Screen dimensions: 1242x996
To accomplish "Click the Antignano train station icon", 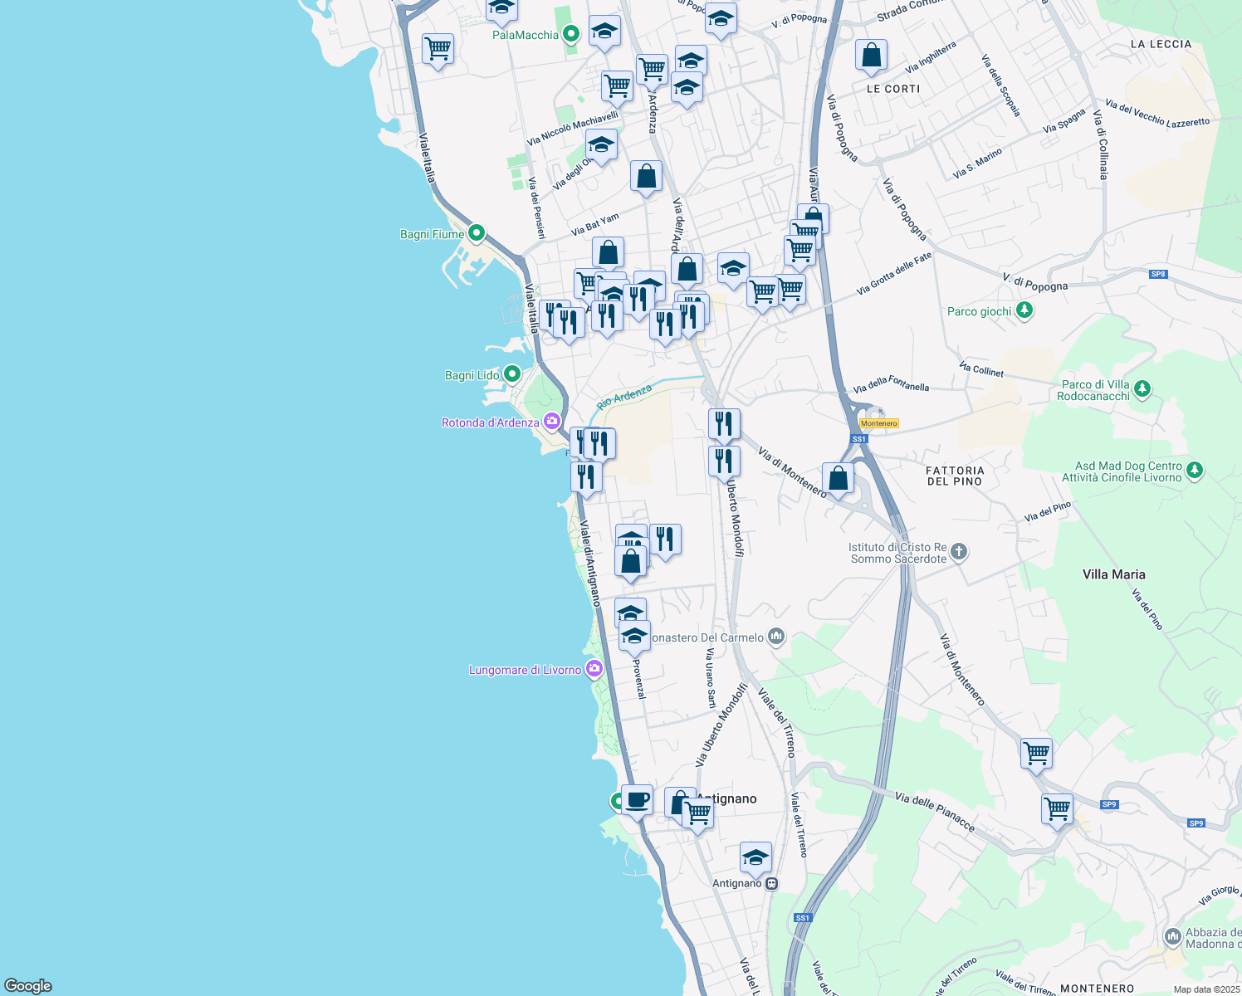I will [x=772, y=884].
